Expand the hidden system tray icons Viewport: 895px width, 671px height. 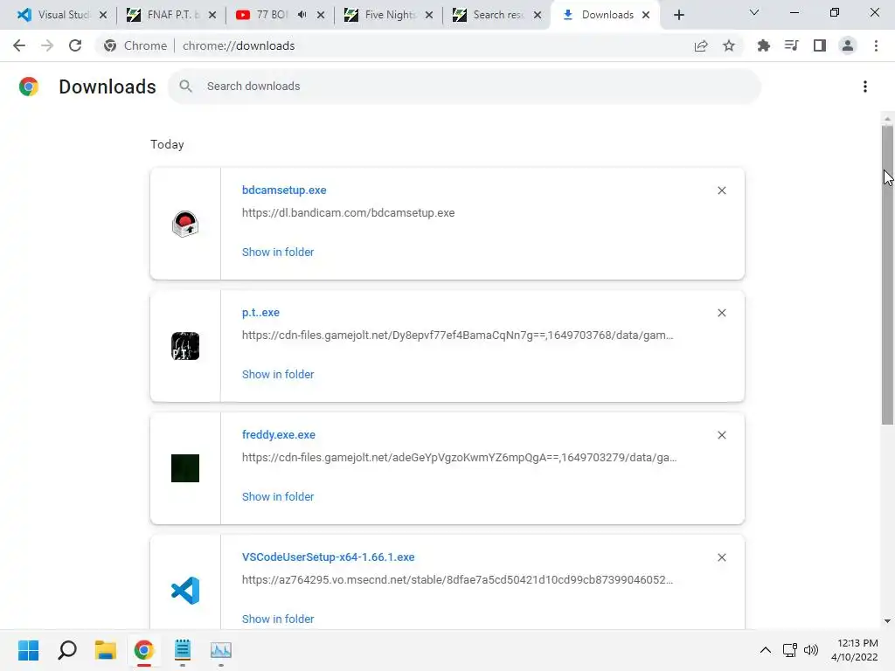pyautogui.click(x=766, y=650)
